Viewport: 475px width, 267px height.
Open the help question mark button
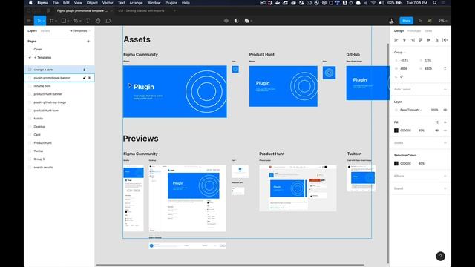point(440,256)
